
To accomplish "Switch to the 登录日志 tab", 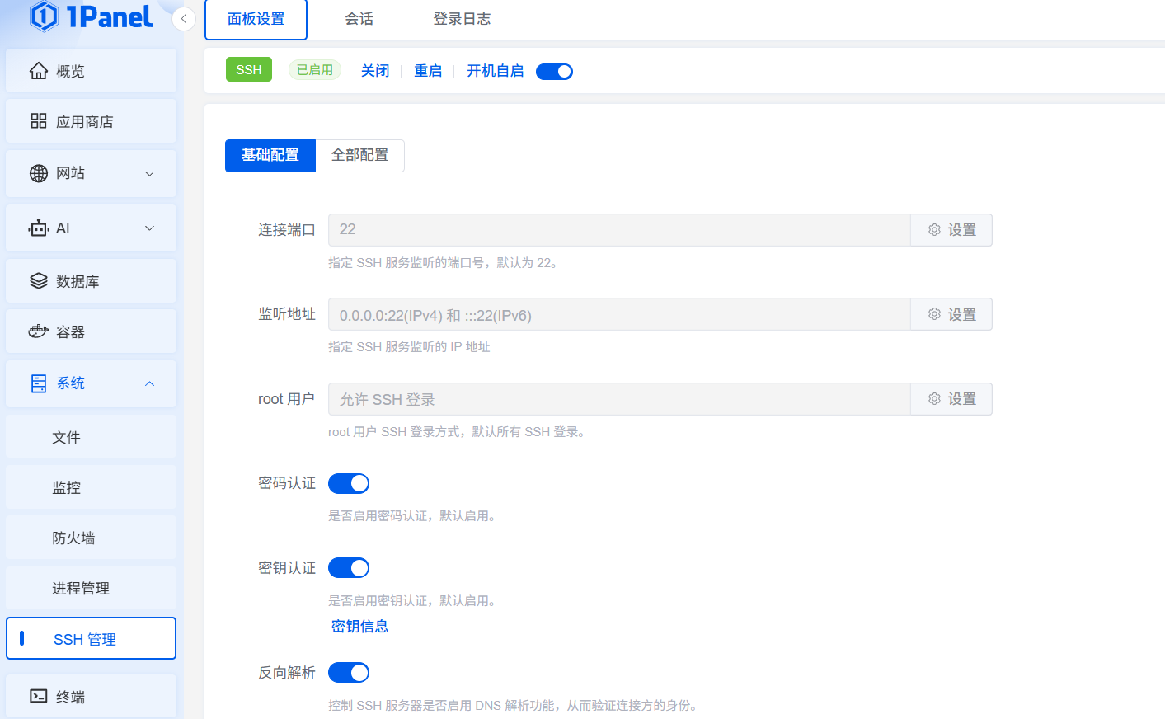I will [x=462, y=19].
